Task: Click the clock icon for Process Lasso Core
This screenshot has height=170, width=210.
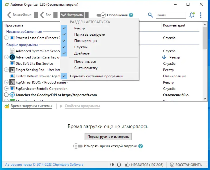Action: tap(6, 38)
